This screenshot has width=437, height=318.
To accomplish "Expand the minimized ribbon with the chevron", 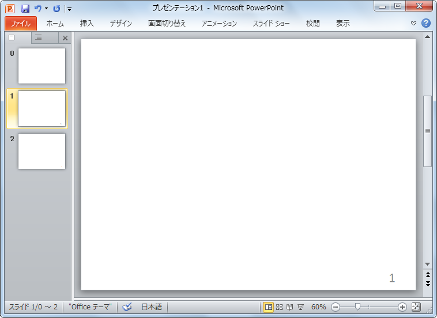I will (x=413, y=24).
